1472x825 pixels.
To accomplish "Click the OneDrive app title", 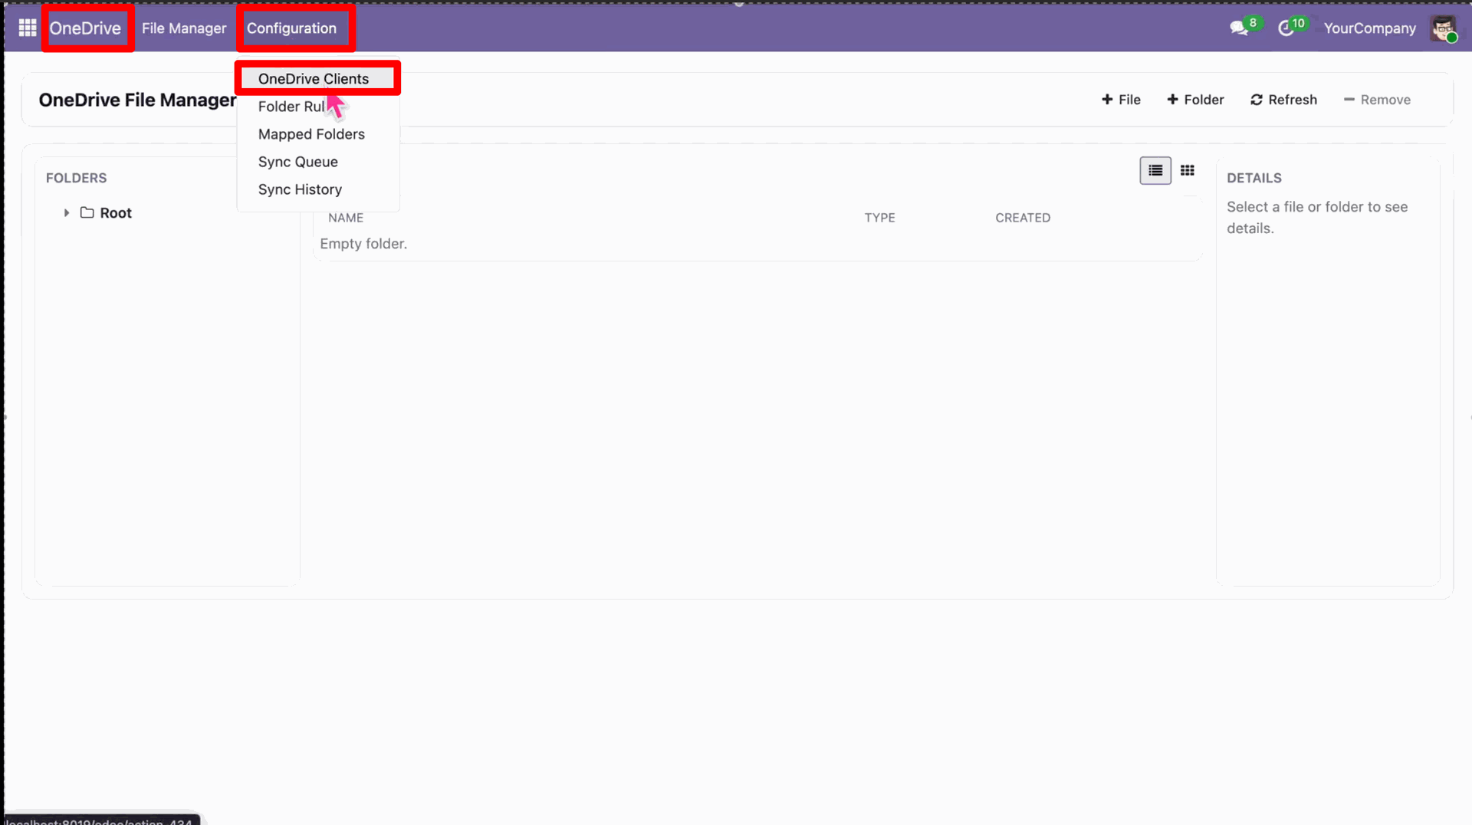I will pos(85,28).
